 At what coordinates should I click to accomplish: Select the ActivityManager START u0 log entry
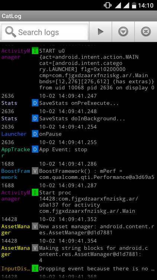[78, 69]
